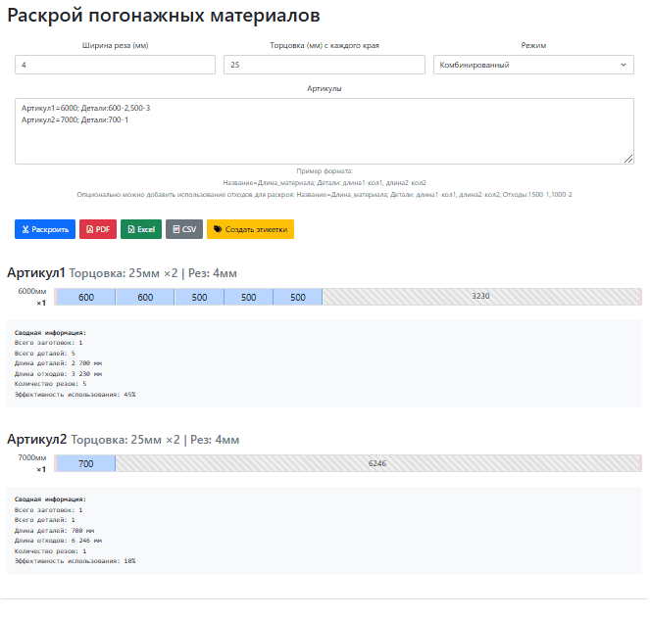Export results with the PDF button
This screenshot has height=618, width=650.
[x=98, y=229]
